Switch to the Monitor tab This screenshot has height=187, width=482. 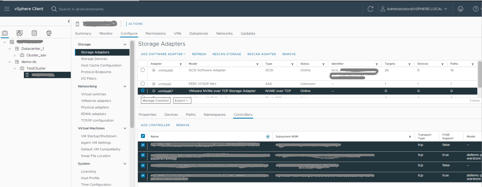click(x=106, y=34)
